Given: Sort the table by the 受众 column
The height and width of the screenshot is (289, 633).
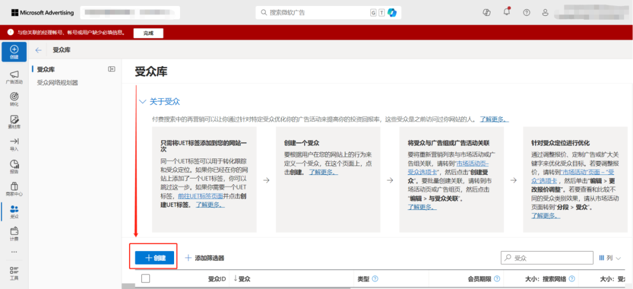Looking at the screenshot, I should [x=242, y=278].
